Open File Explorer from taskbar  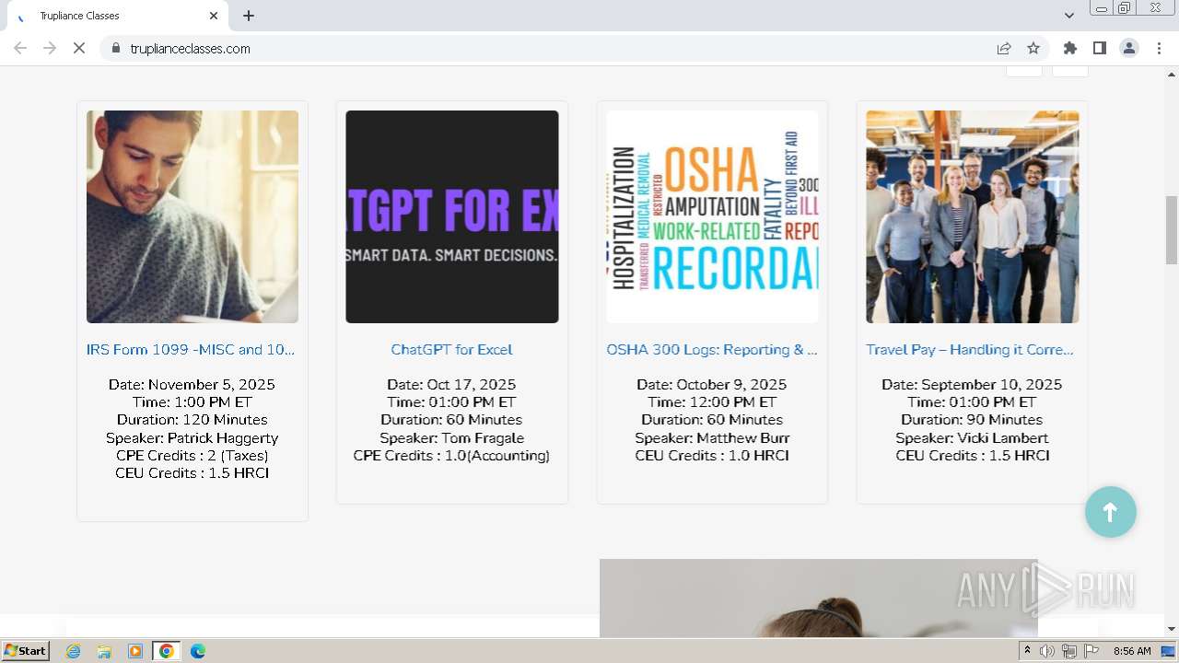coord(104,651)
